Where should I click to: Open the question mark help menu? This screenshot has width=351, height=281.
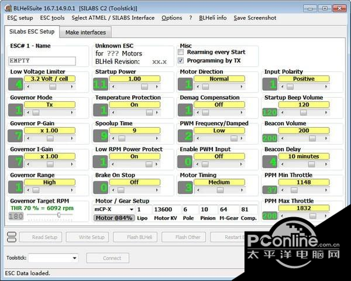(x=190, y=18)
